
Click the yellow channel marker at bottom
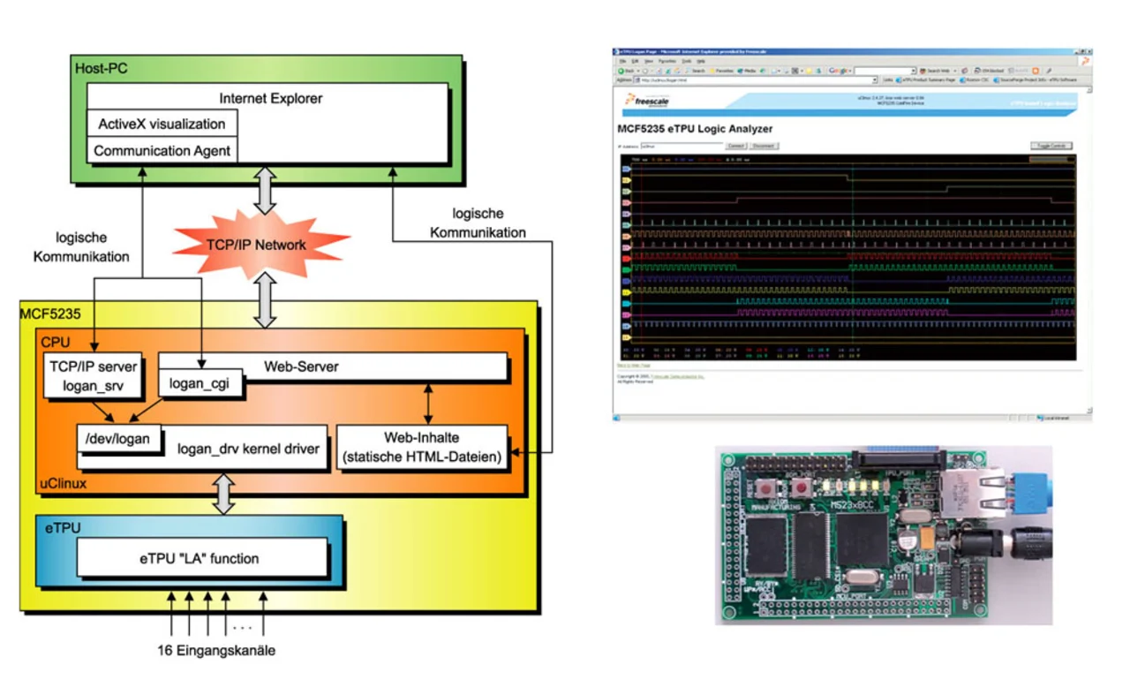point(626,337)
